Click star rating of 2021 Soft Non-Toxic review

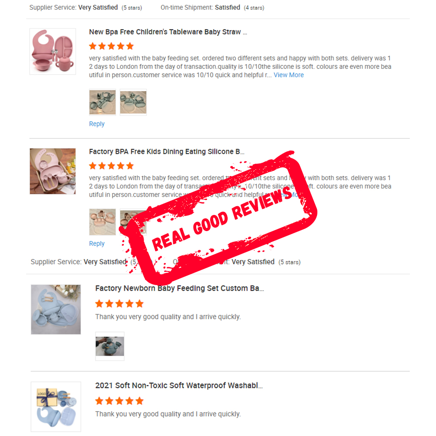(x=119, y=401)
